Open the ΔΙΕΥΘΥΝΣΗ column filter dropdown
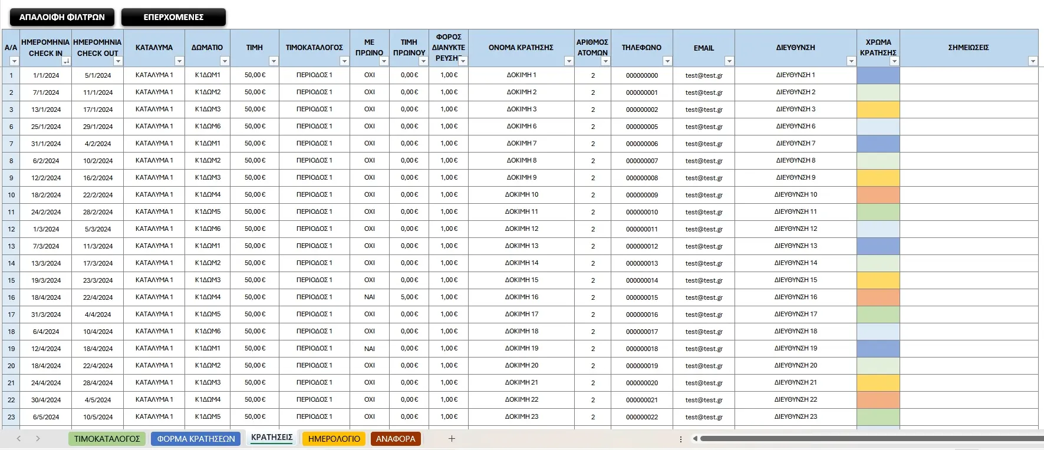Screen dimensions: 1044x450 click(x=851, y=61)
